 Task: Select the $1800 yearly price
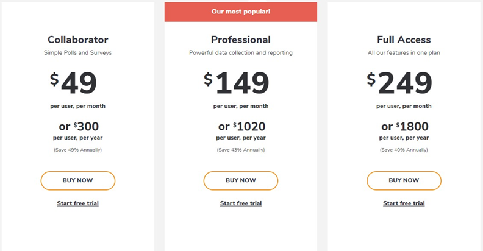(x=405, y=127)
